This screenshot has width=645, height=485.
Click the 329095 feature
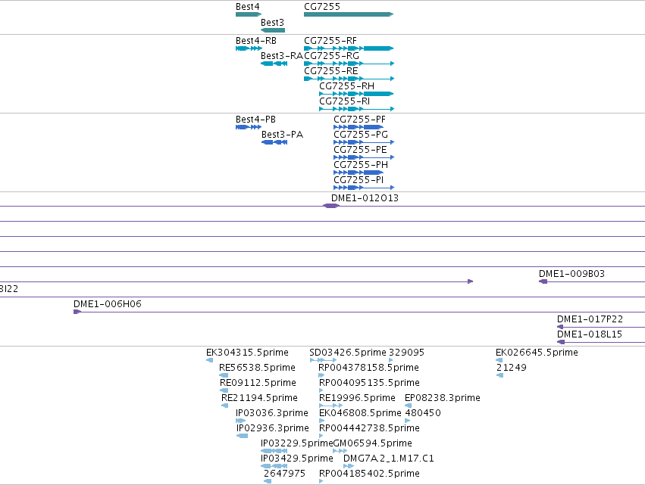(x=391, y=360)
